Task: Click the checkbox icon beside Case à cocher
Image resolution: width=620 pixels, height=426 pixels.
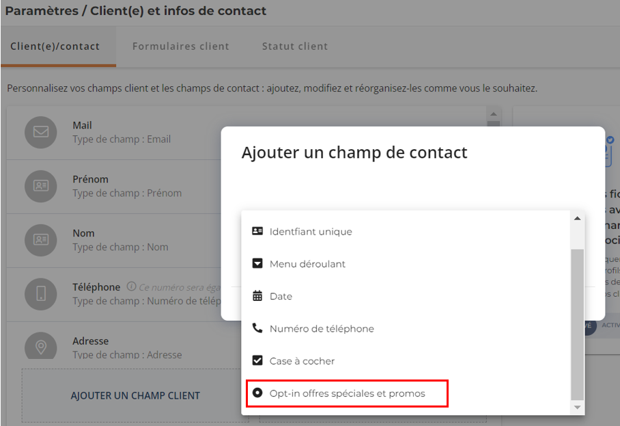Action: pyautogui.click(x=257, y=360)
